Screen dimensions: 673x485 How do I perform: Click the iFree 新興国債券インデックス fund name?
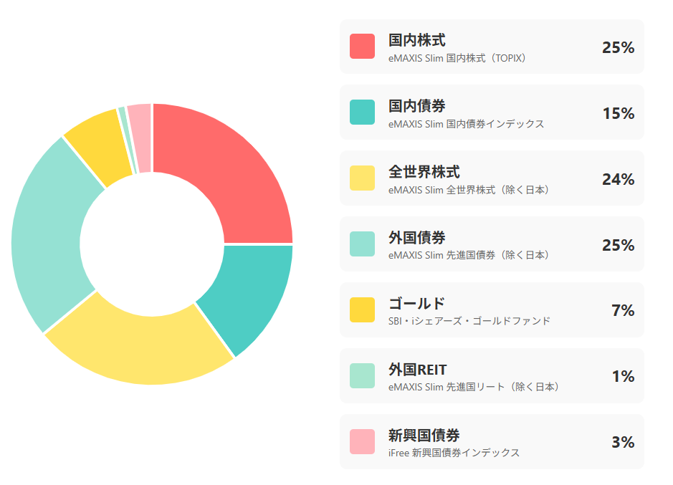[x=454, y=453]
